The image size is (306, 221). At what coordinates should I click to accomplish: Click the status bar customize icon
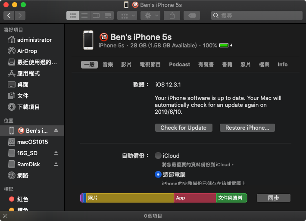5,216
